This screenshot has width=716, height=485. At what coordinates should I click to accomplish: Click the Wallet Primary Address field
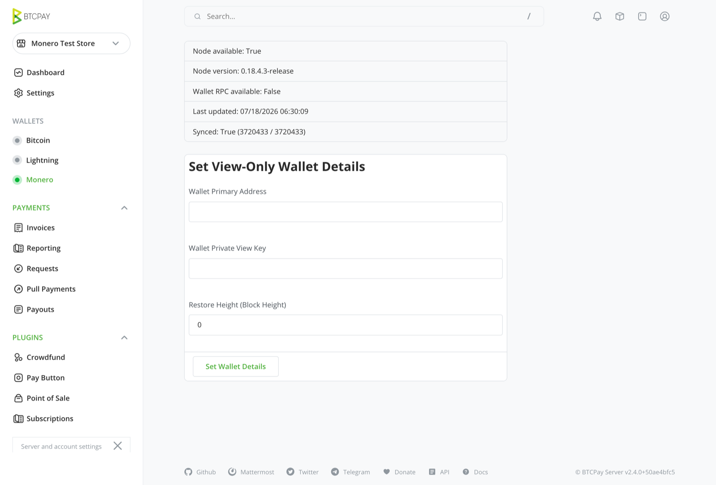pyautogui.click(x=345, y=212)
